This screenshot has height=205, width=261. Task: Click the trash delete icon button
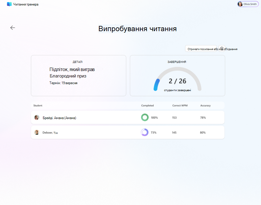(x=222, y=48)
